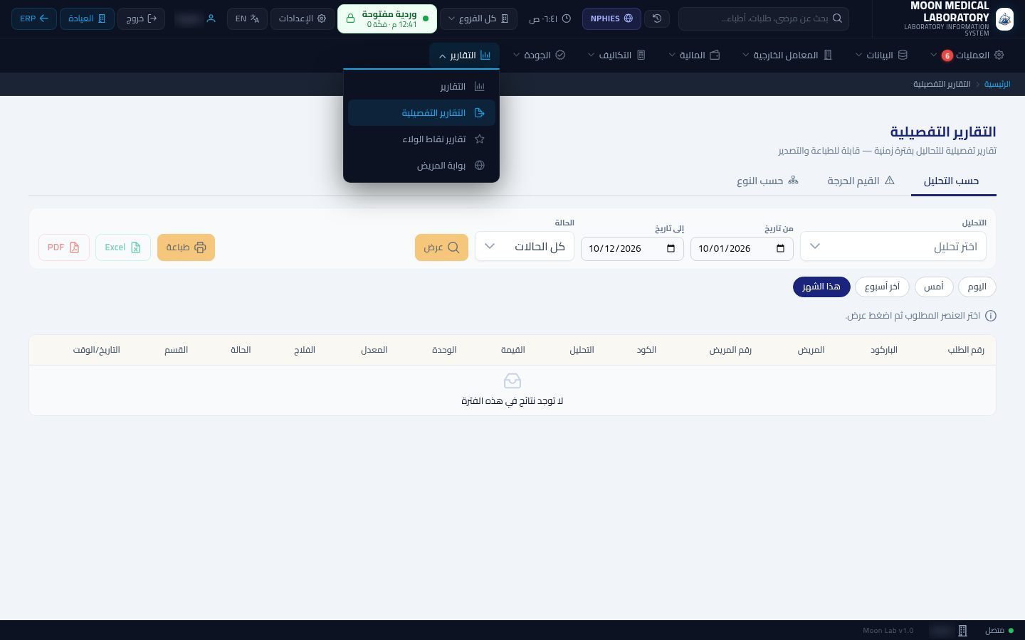Open بوابة المريض from the reports menu
This screenshot has width=1025, height=640.
pyautogui.click(x=421, y=166)
